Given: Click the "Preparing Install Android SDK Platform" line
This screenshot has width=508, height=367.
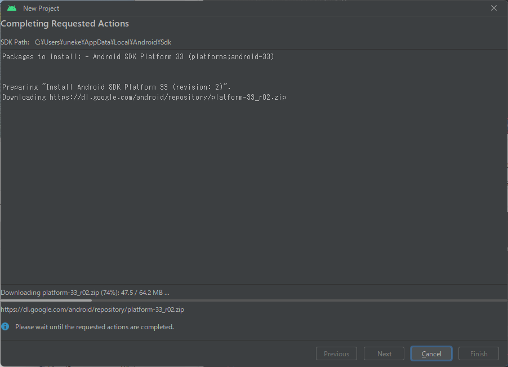Looking at the screenshot, I should pyautogui.click(x=117, y=87).
